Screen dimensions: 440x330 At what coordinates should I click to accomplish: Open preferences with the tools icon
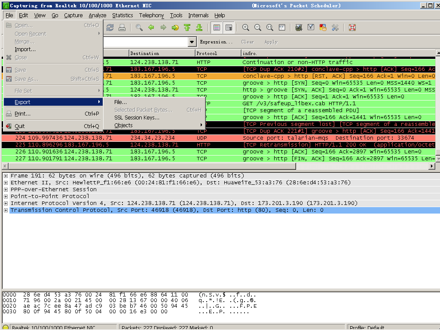335,27
